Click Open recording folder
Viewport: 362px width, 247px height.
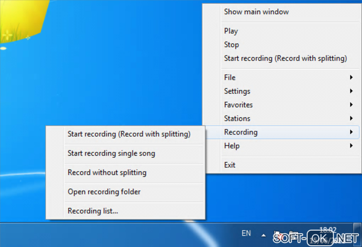click(x=126, y=192)
